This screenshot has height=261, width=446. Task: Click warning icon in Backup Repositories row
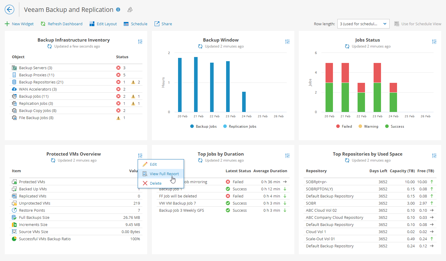pyautogui.click(x=133, y=82)
